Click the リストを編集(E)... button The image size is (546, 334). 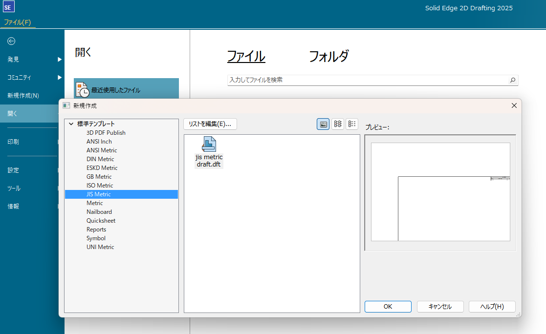tap(210, 124)
